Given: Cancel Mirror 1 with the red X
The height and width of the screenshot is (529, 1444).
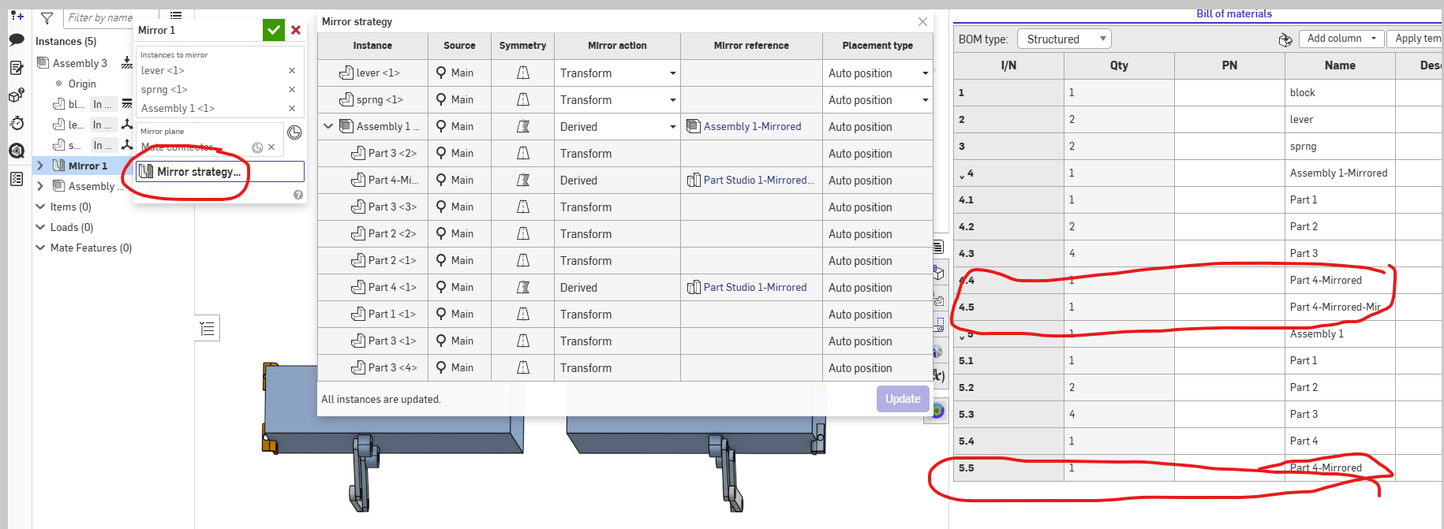Looking at the screenshot, I should 296,30.
